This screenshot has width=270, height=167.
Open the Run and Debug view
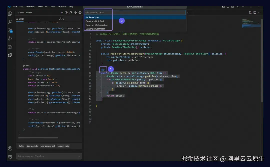click(10, 39)
